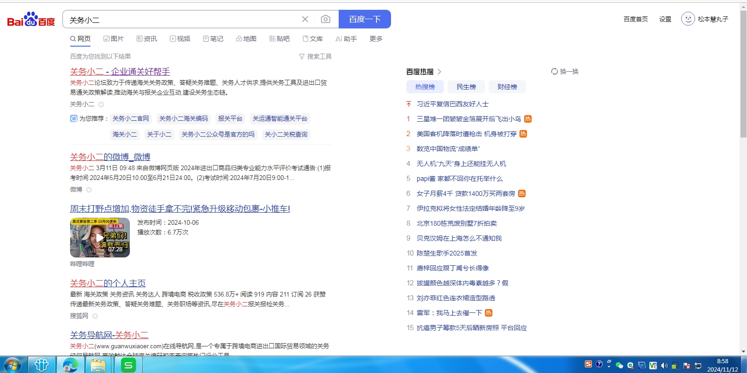Click the user avatar icon for 松本慧丸子
This screenshot has width=747, height=373.
(x=688, y=19)
